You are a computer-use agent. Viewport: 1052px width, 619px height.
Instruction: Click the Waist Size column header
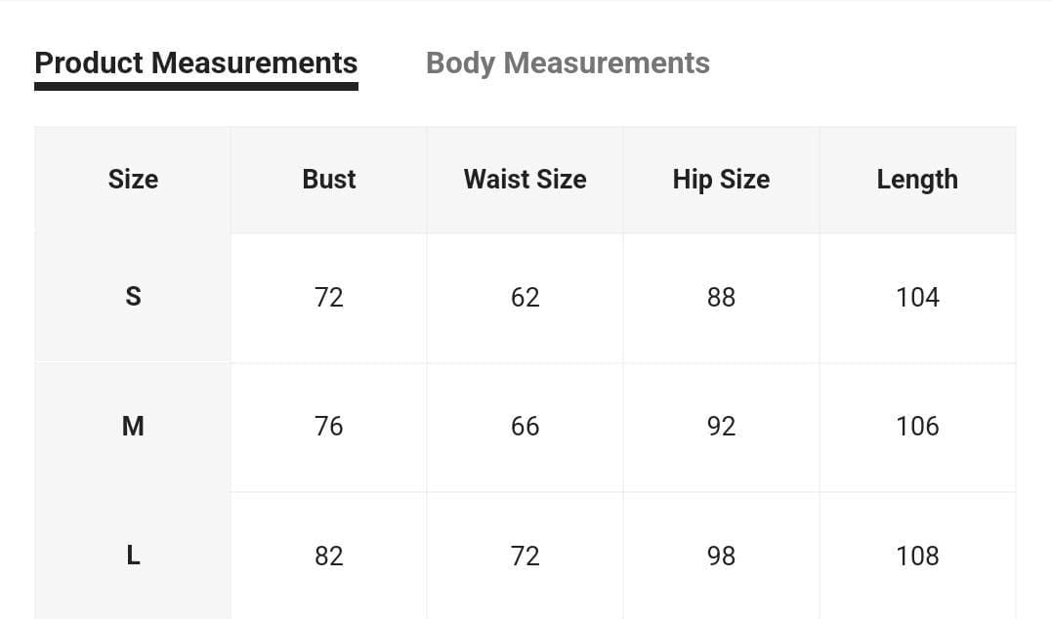tap(525, 179)
